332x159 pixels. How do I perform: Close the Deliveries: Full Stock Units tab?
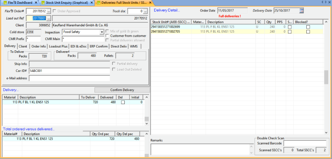click(x=150, y=3)
